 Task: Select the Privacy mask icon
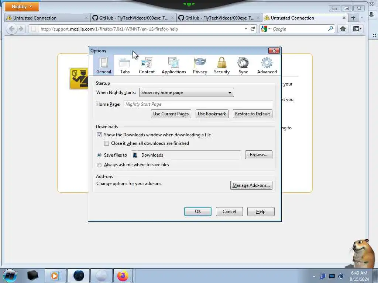click(200, 63)
